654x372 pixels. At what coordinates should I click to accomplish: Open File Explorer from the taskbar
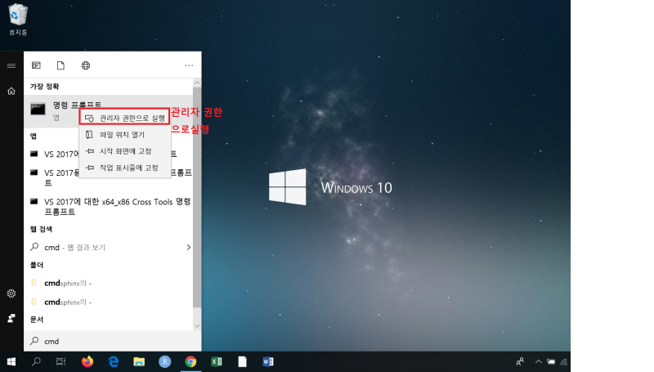tap(139, 361)
